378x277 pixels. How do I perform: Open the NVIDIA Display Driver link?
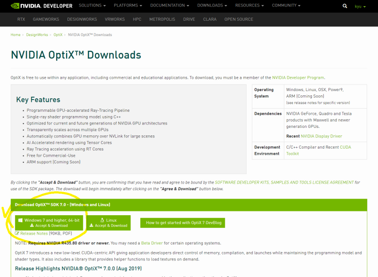coord(321,136)
